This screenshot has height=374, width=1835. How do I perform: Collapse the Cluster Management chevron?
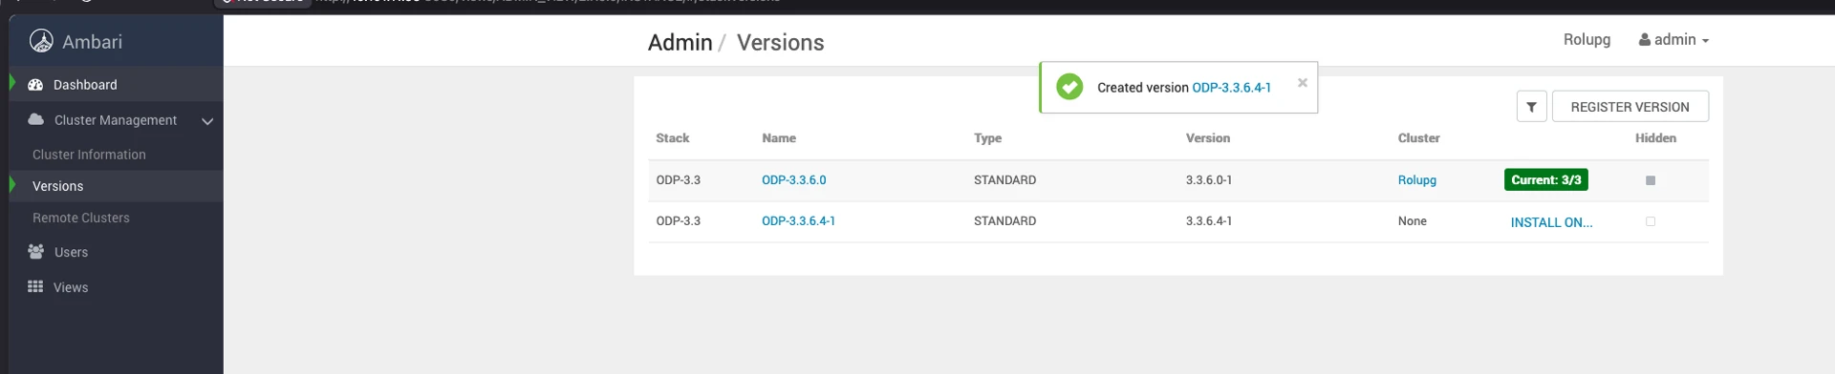[207, 121]
